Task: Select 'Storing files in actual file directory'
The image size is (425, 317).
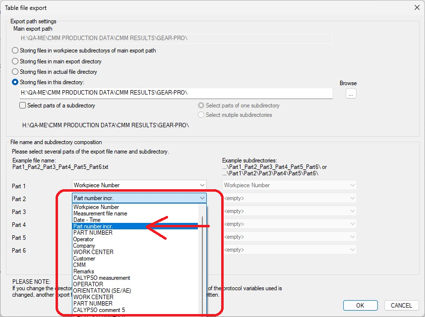Action: coord(15,72)
